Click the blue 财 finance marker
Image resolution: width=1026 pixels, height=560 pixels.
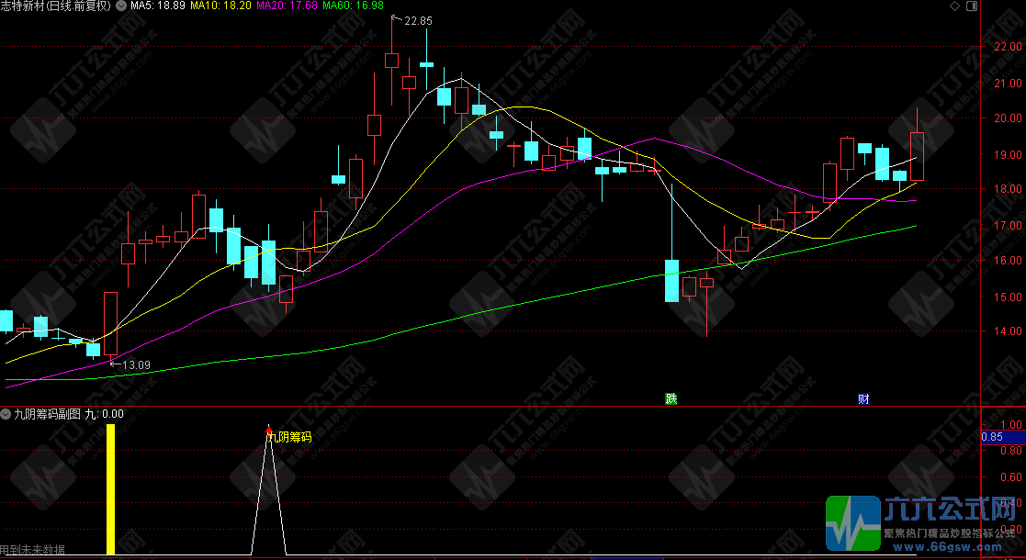pos(863,398)
